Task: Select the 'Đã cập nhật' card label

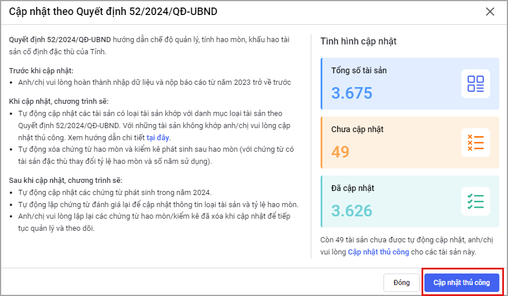Action: pyautogui.click(x=353, y=189)
